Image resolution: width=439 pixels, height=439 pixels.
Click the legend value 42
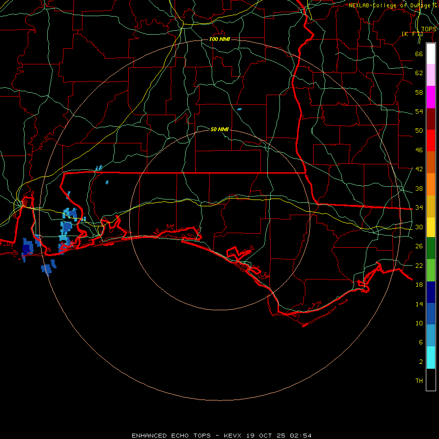click(419, 169)
